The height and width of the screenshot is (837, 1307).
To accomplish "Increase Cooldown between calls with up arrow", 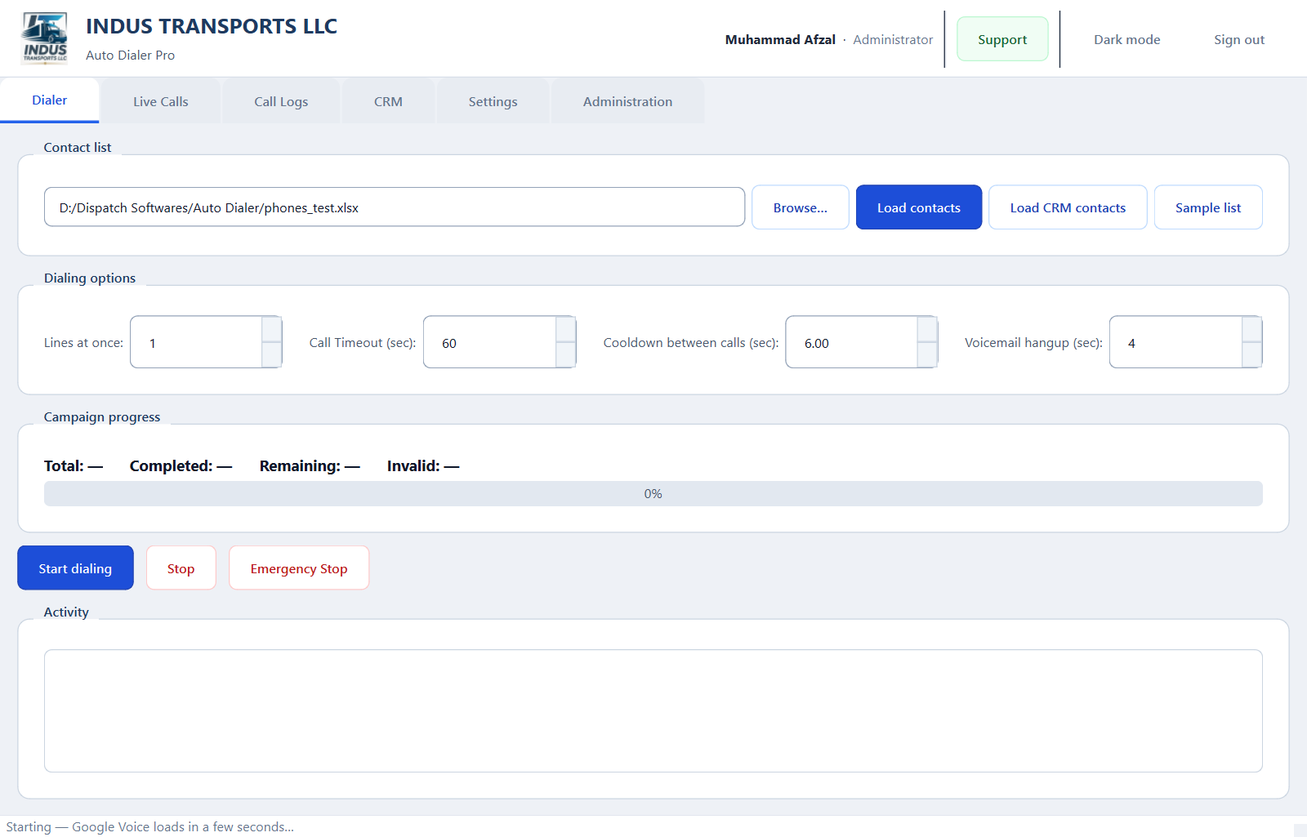I will coord(927,329).
